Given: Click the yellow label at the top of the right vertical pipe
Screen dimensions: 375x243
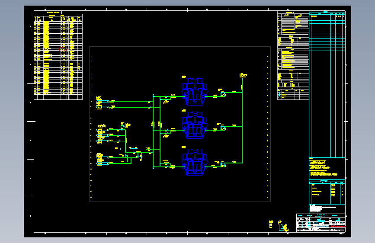Looking at the screenshot, I should [243, 75].
